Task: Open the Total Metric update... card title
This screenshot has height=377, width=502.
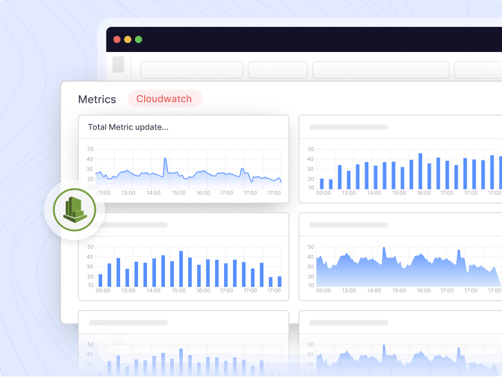Action: click(128, 127)
